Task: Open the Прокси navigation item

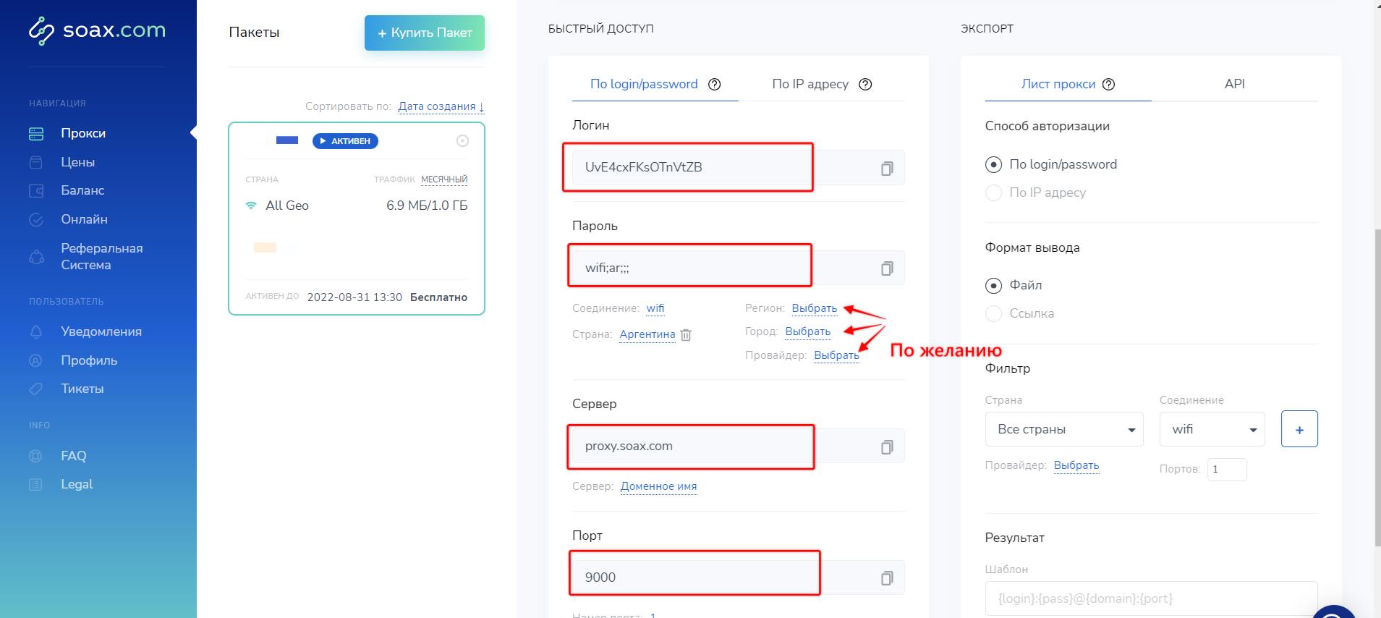Action: tap(83, 133)
